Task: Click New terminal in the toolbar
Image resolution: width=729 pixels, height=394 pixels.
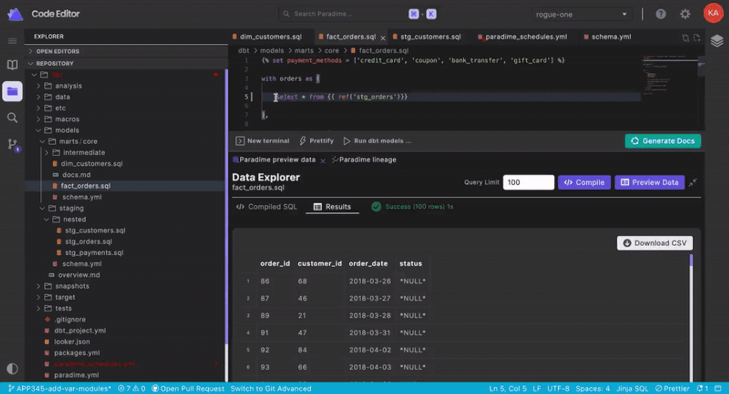Action: pos(263,141)
